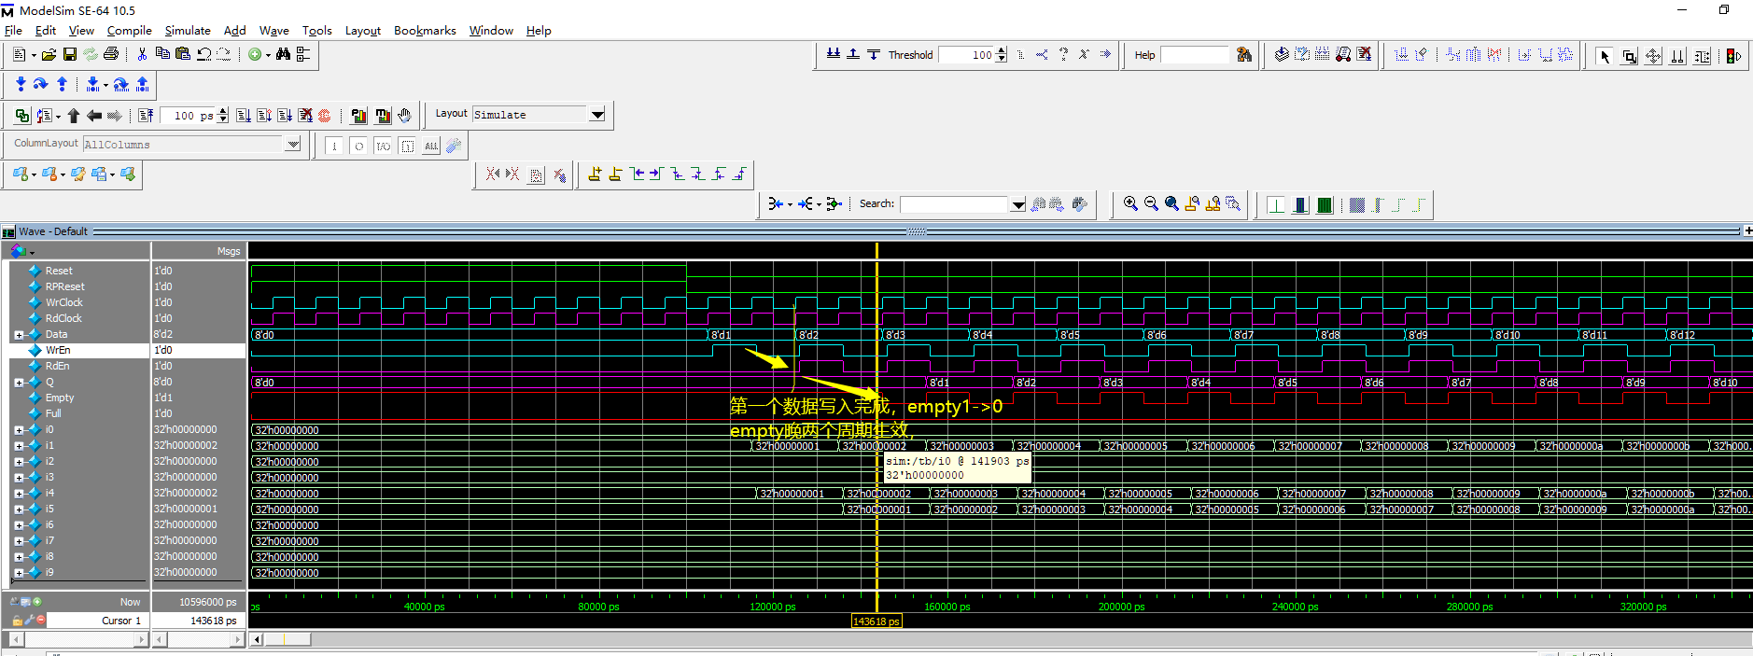
Task: Click the Break simulation hand icon
Action: tap(404, 116)
